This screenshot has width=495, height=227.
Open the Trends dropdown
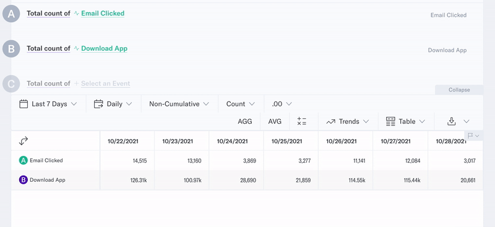coord(348,122)
